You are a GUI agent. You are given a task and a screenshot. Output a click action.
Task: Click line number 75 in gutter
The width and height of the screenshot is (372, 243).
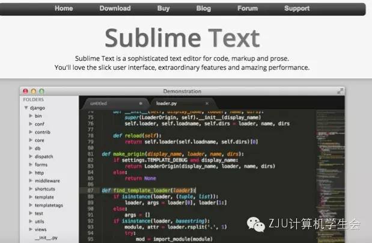tap(90, 117)
